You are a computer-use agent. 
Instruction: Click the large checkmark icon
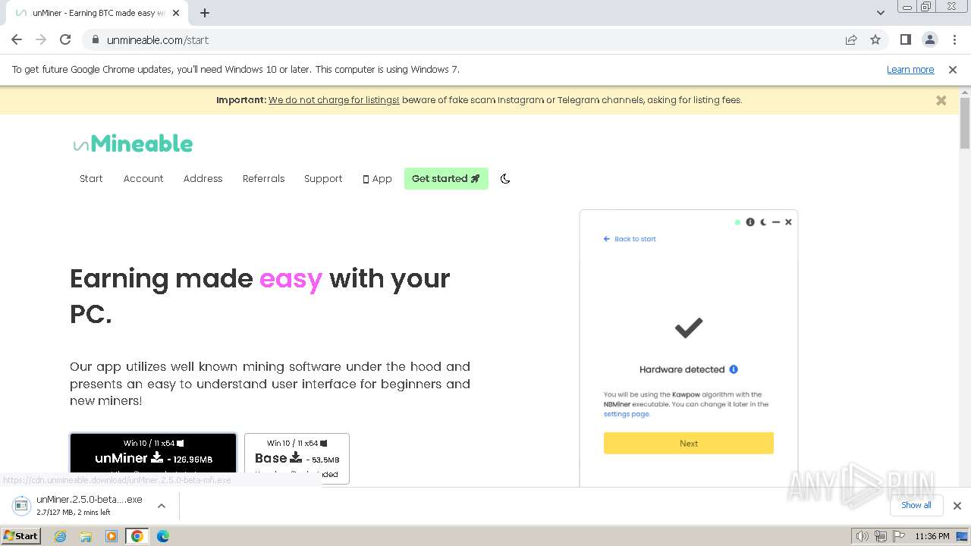click(689, 328)
